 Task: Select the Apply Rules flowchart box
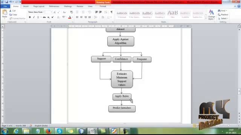122,97
